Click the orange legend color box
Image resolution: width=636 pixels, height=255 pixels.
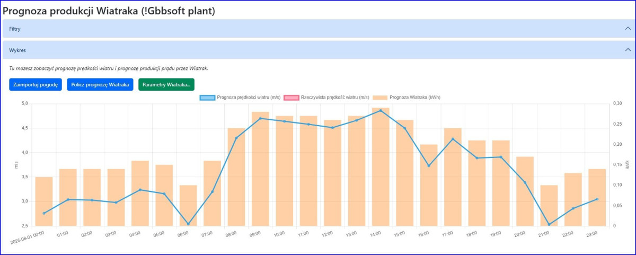(379, 98)
